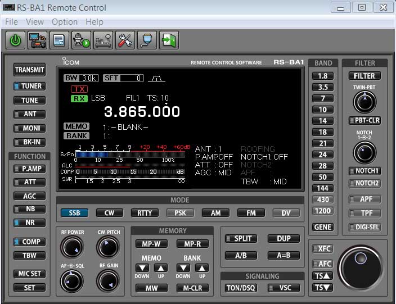This screenshot has width=396, height=304.
Task: Click the TWIN-PBT knob
Action: pyautogui.click(x=364, y=102)
